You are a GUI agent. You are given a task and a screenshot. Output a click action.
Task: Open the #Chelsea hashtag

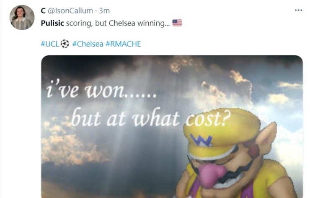(88, 44)
